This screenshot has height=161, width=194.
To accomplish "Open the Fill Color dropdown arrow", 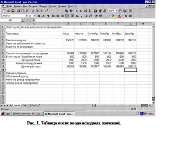I will [116, 16].
